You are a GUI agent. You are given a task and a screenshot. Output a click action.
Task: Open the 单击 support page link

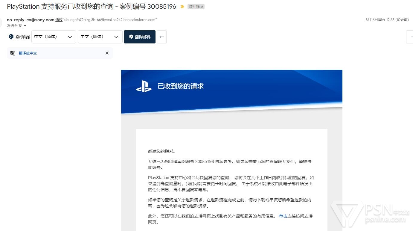283,216
